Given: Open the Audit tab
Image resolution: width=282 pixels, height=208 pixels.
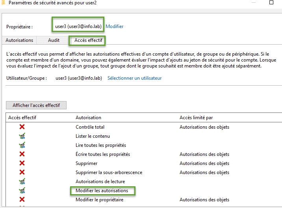Looking at the screenshot, I should click(54, 40).
